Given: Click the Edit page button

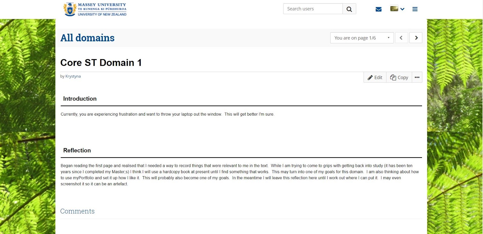Looking at the screenshot, I should click(x=375, y=77).
